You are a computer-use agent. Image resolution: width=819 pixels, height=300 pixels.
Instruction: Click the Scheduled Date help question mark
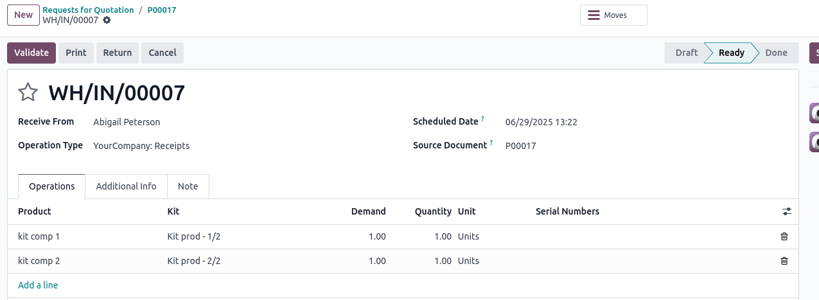click(x=482, y=119)
